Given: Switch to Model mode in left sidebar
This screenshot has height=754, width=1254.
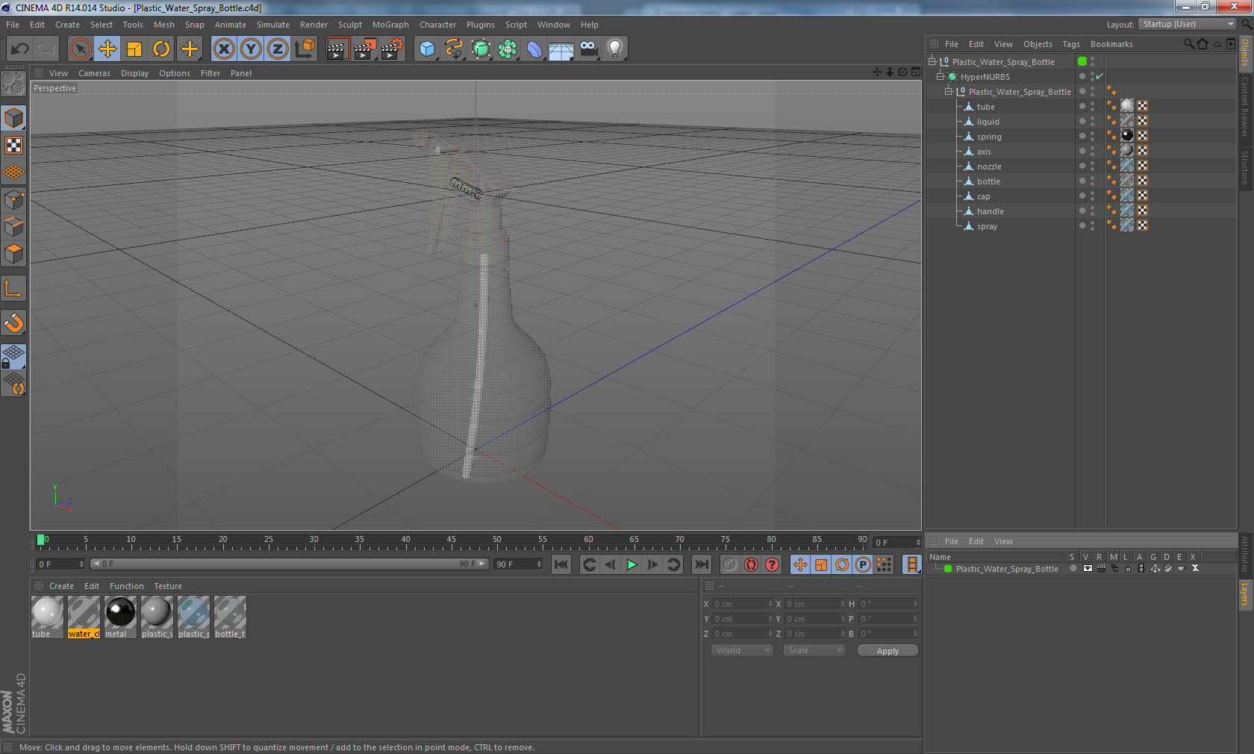Looking at the screenshot, I should (x=14, y=118).
